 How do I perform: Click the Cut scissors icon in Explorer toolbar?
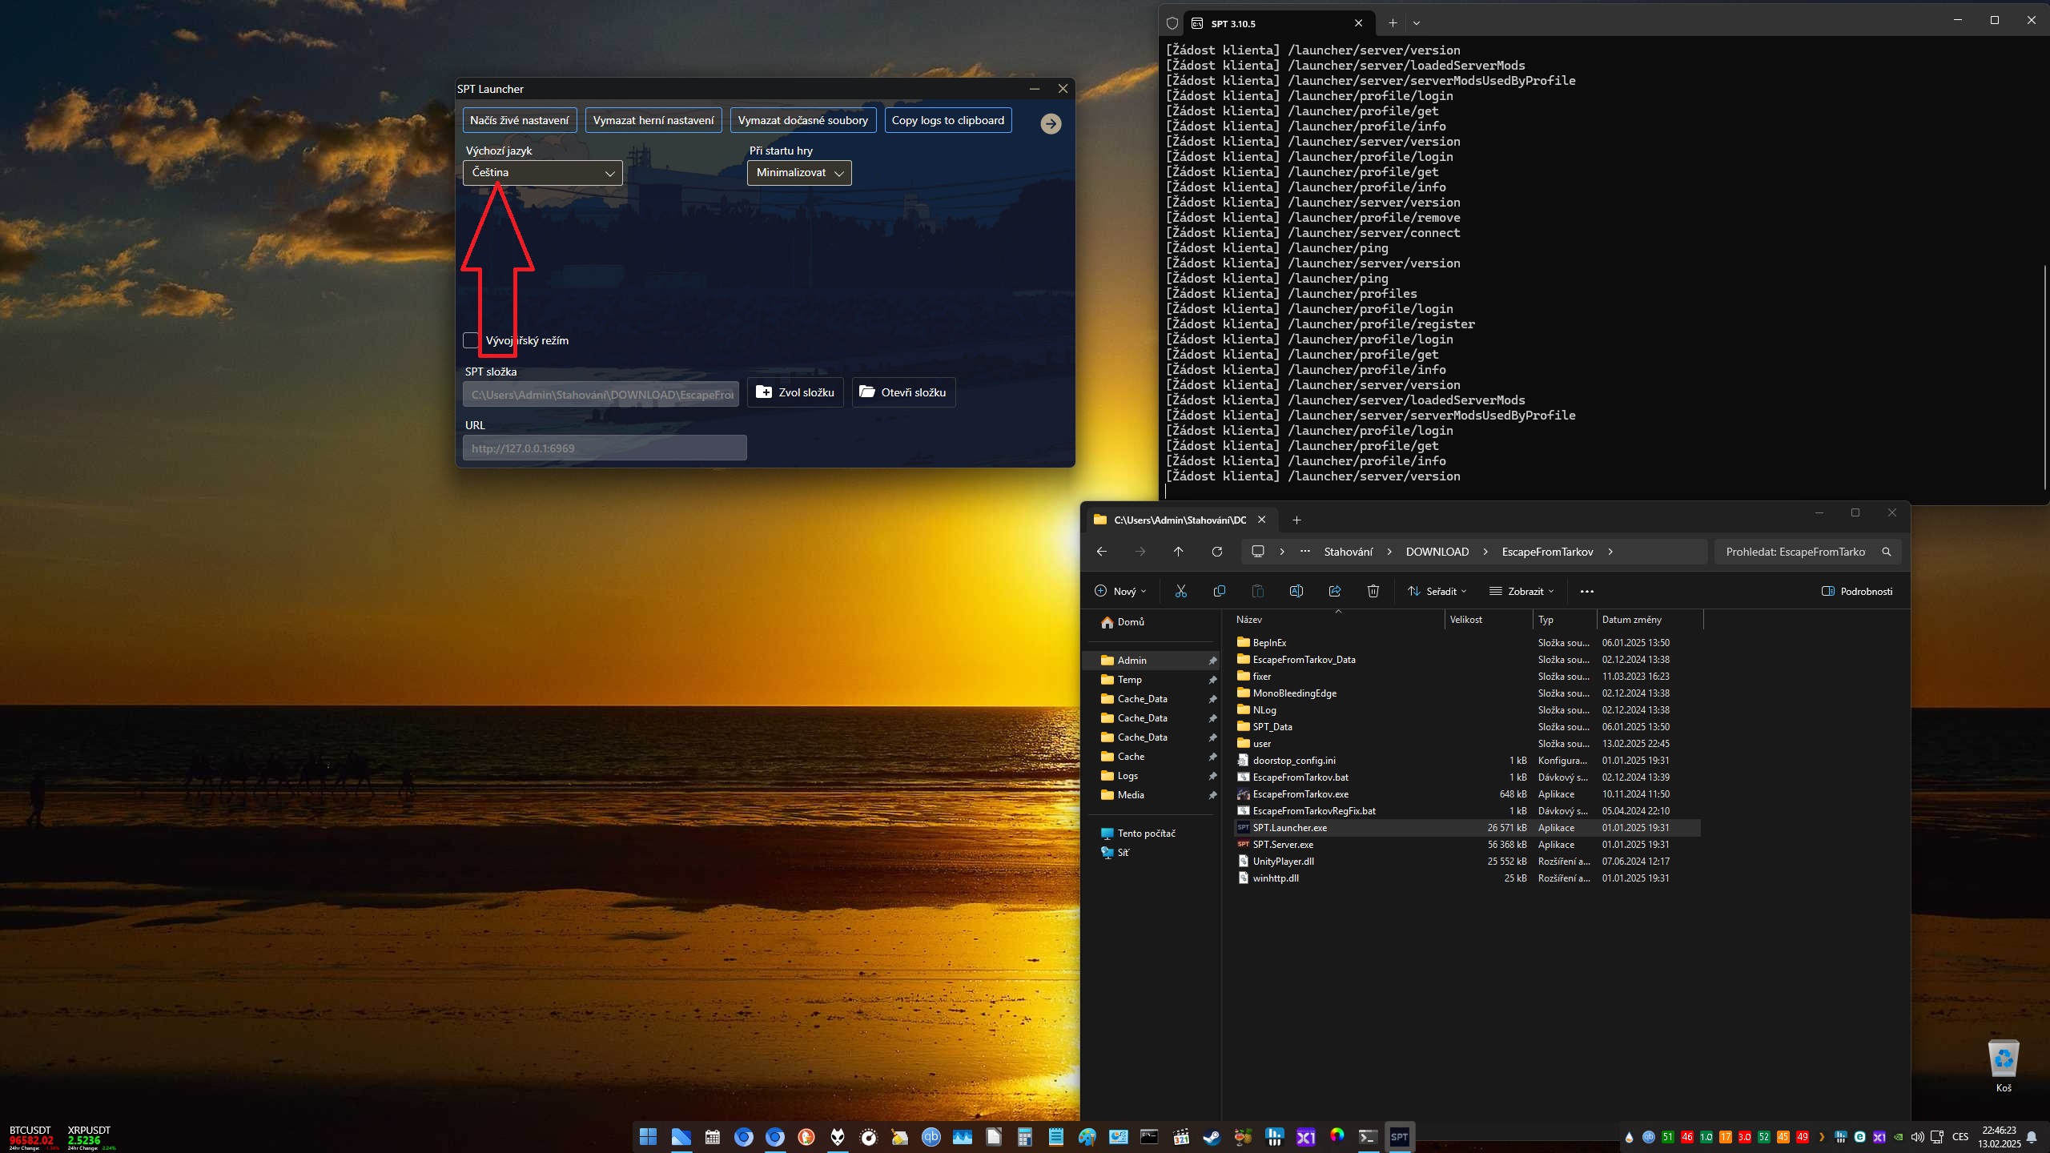pyautogui.click(x=1180, y=591)
